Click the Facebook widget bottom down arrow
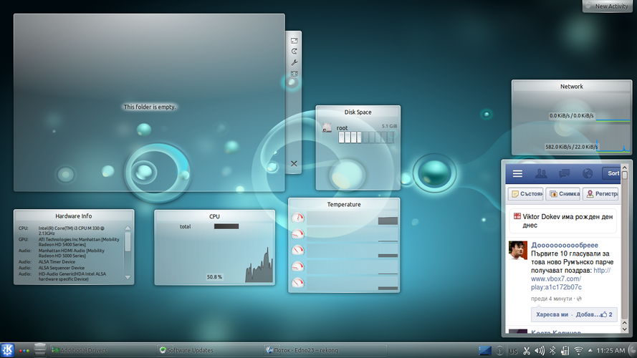637x358 pixels. coord(625,329)
